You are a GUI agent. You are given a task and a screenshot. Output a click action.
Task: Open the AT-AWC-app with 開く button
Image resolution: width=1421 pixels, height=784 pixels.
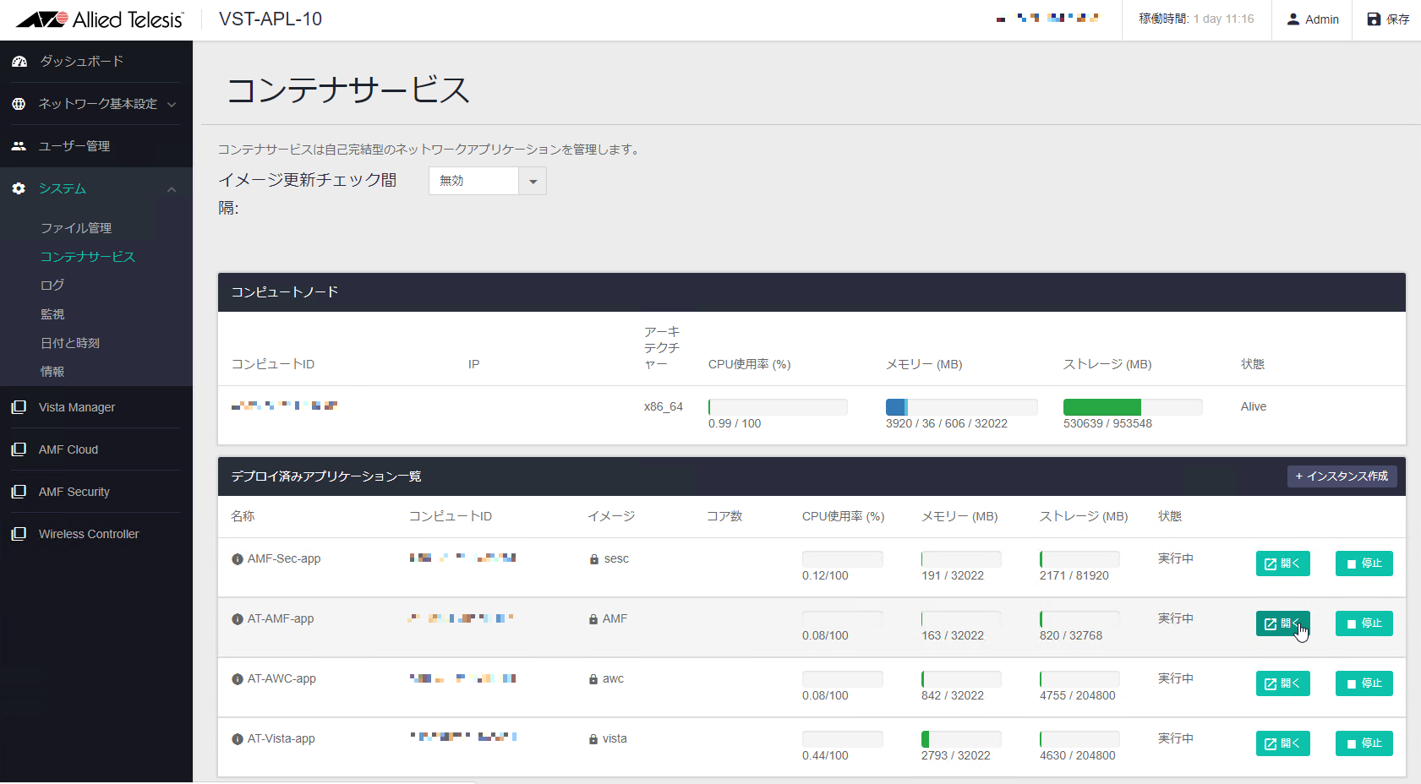(1282, 683)
